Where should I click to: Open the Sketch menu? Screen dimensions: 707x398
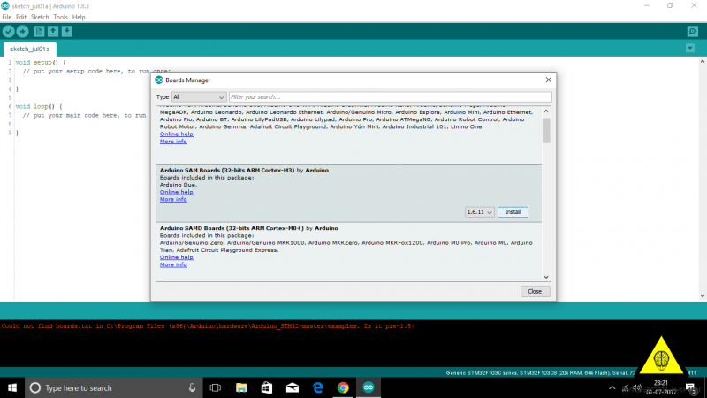click(x=40, y=17)
